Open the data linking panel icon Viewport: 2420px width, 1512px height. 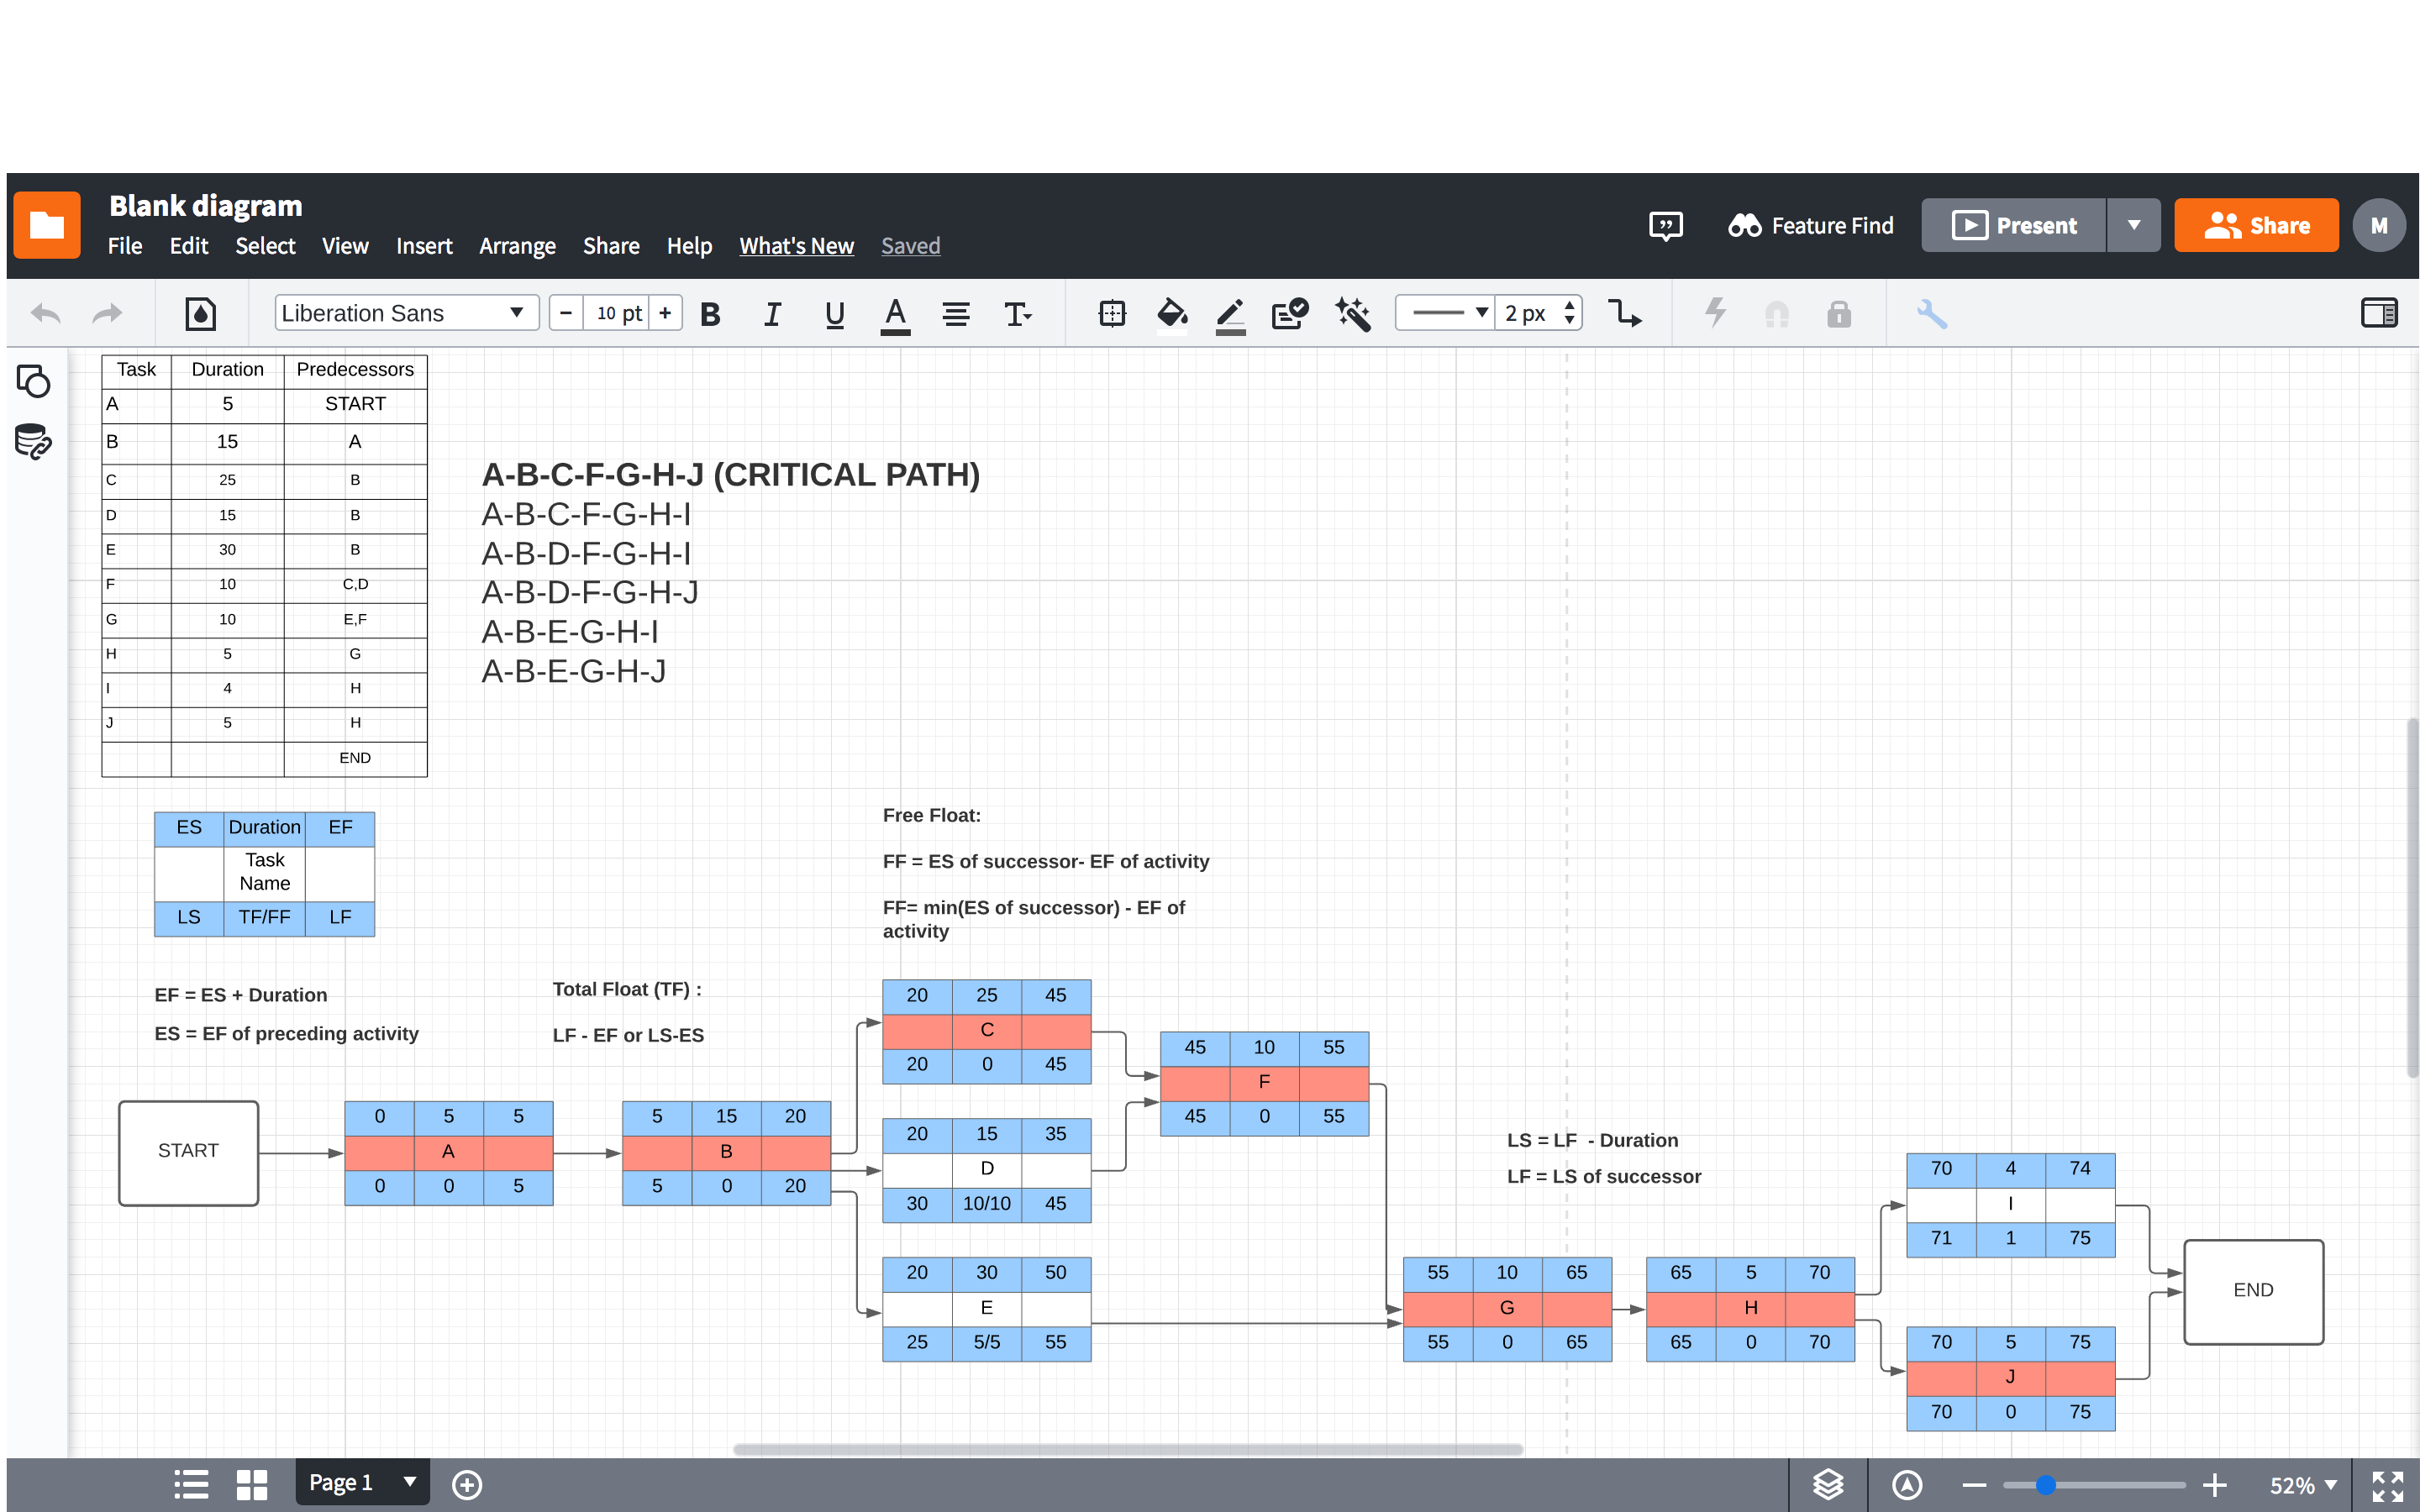point(33,441)
